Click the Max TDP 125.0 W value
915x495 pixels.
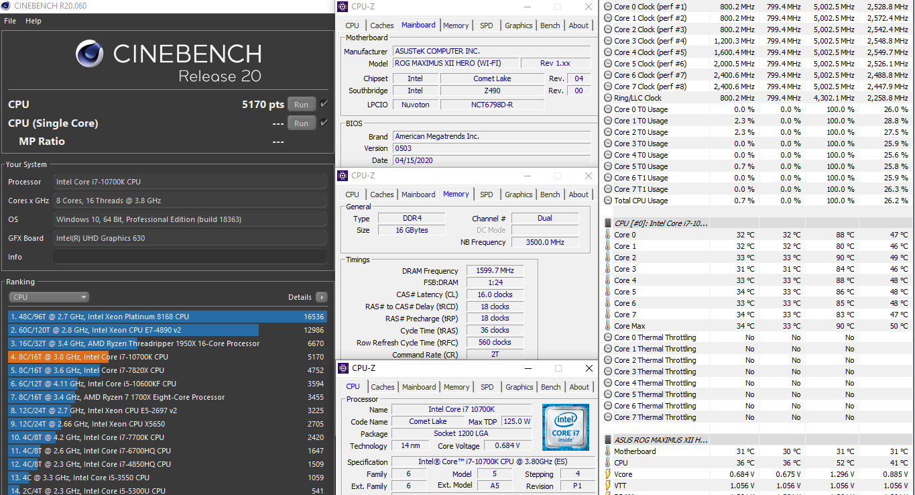point(517,421)
